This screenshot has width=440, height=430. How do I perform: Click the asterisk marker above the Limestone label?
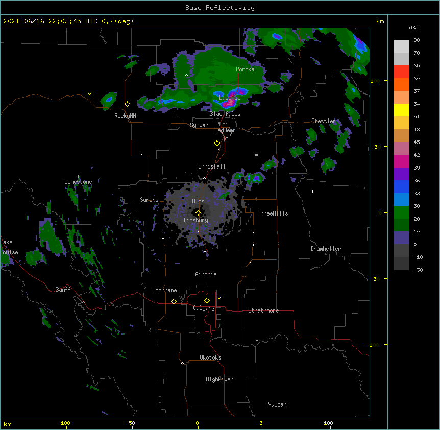pos(78,177)
